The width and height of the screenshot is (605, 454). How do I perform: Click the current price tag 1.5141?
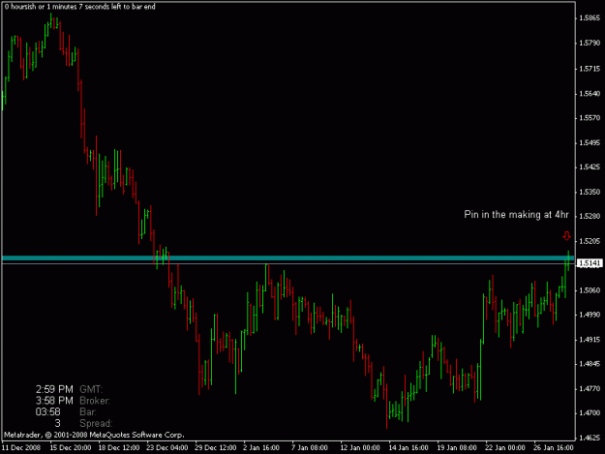[590, 263]
